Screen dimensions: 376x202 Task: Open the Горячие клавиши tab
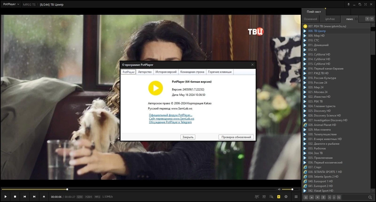pyautogui.click(x=220, y=72)
